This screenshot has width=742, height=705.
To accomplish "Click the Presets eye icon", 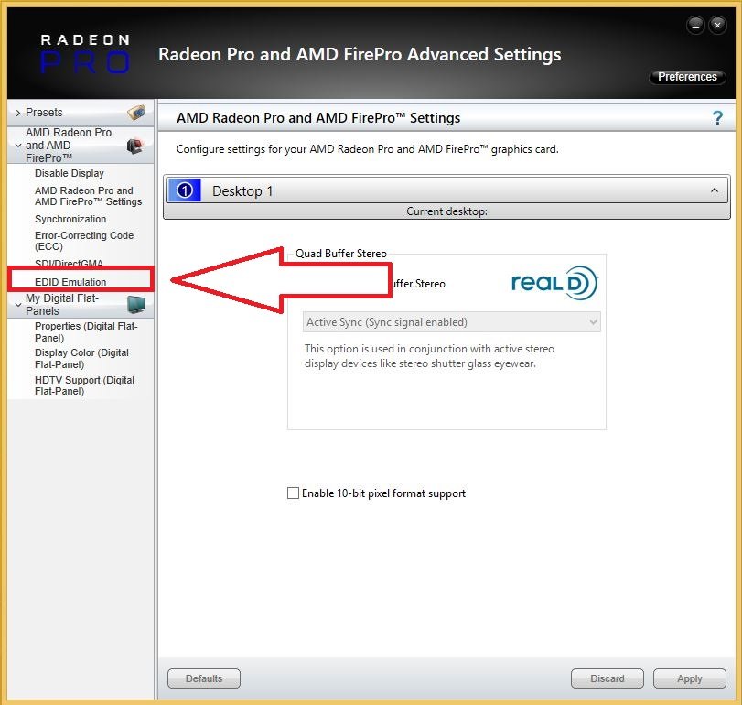I will pyautogui.click(x=136, y=113).
